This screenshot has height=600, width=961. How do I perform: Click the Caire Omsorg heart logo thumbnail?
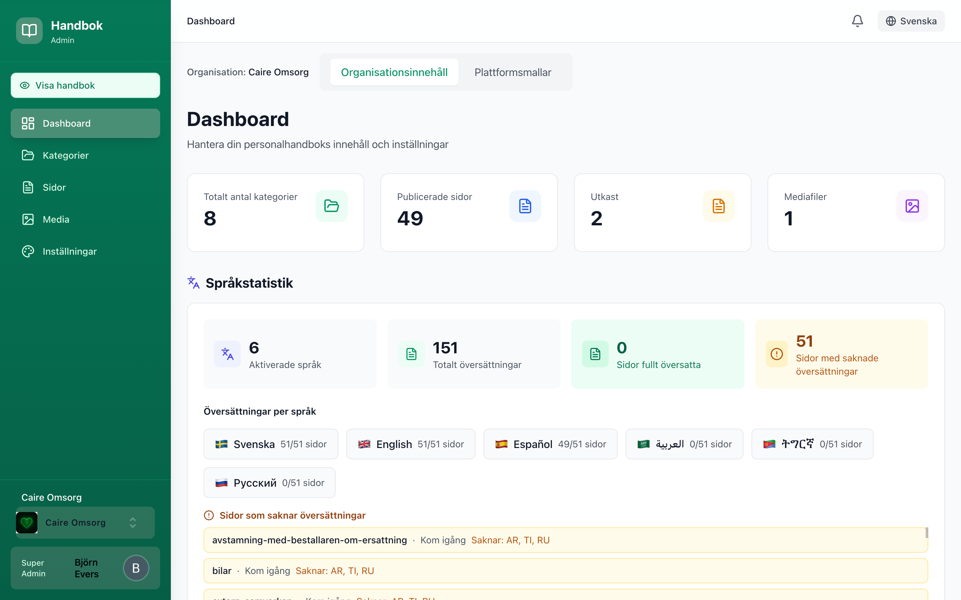click(27, 523)
